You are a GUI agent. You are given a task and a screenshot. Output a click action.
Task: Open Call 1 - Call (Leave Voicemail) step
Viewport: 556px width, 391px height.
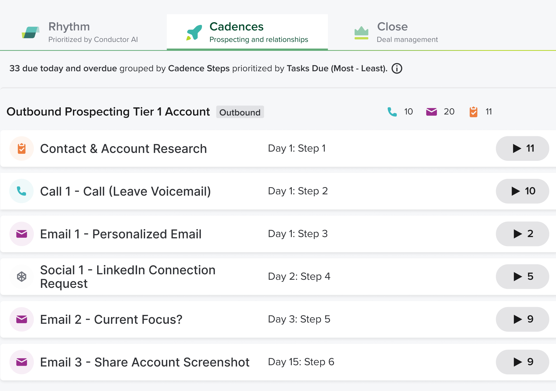click(125, 191)
